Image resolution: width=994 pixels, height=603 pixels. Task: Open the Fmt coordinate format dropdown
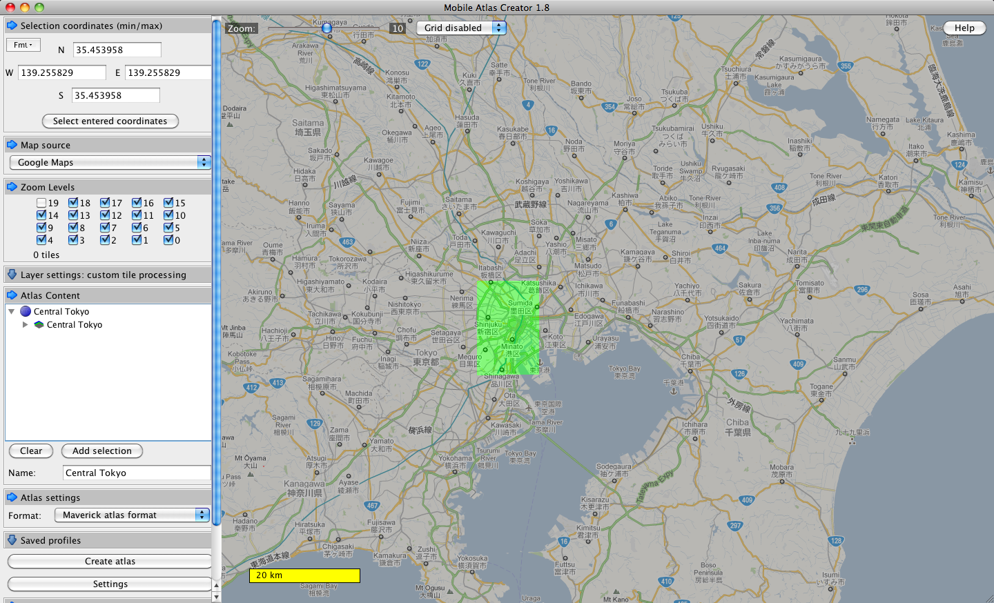click(23, 45)
